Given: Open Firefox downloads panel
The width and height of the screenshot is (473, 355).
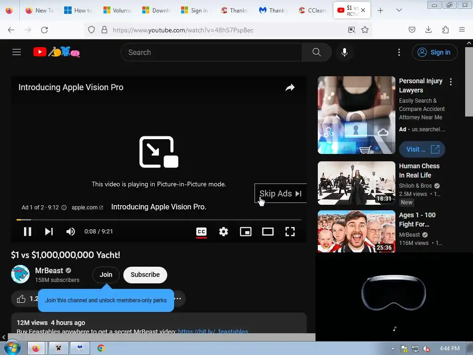Looking at the screenshot, I should coord(428,30).
